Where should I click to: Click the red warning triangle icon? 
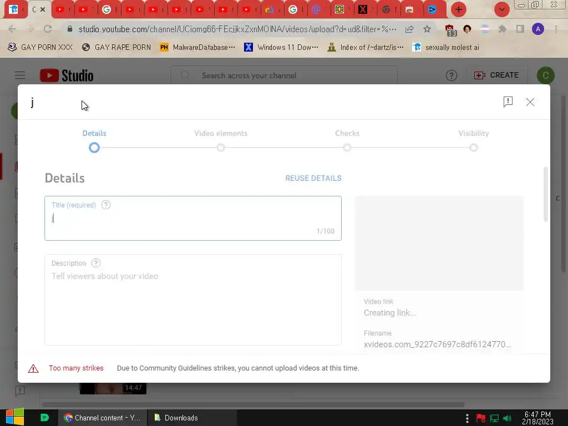coord(33,368)
